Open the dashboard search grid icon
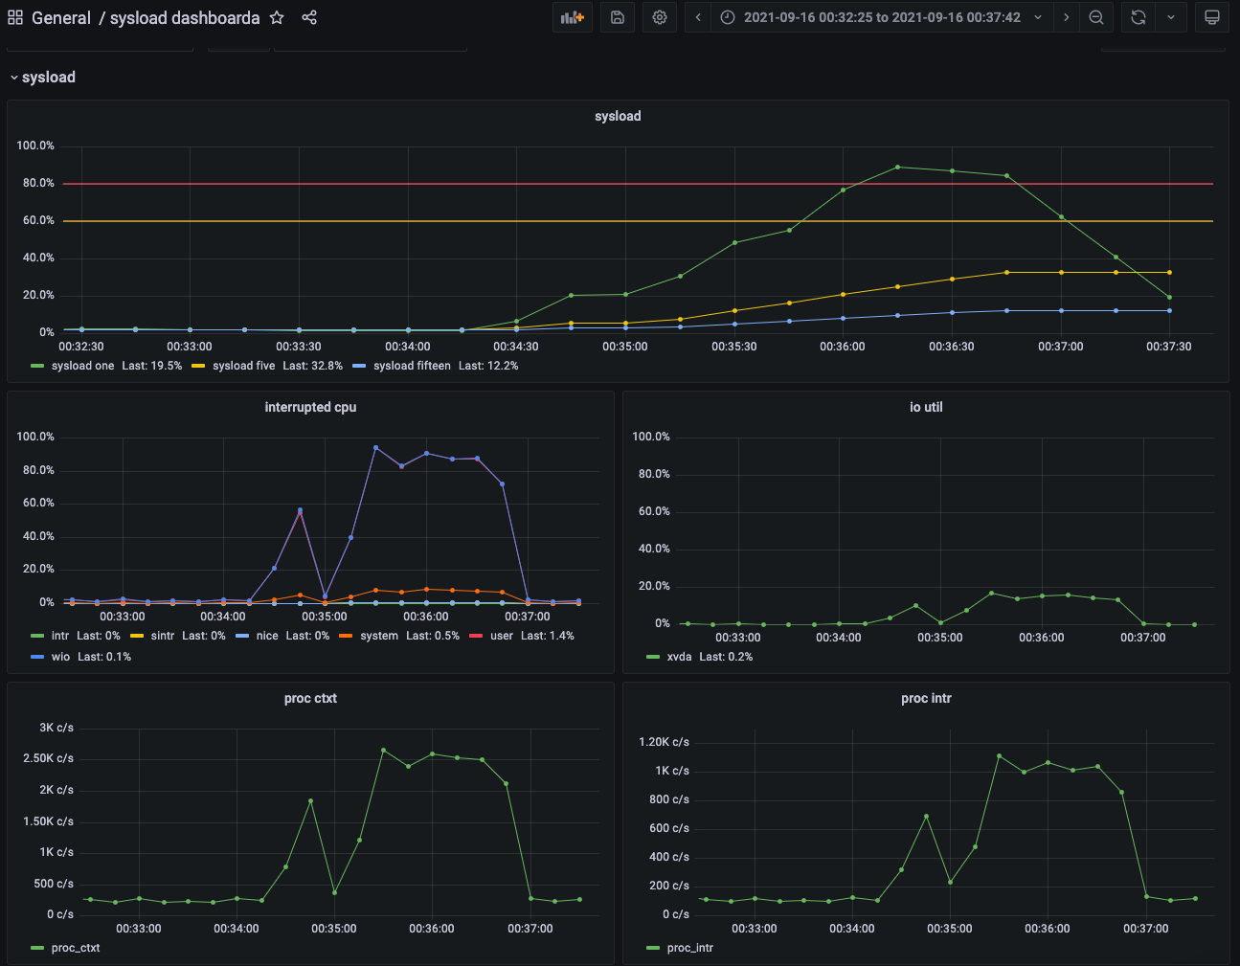The width and height of the screenshot is (1240, 966). [15, 17]
